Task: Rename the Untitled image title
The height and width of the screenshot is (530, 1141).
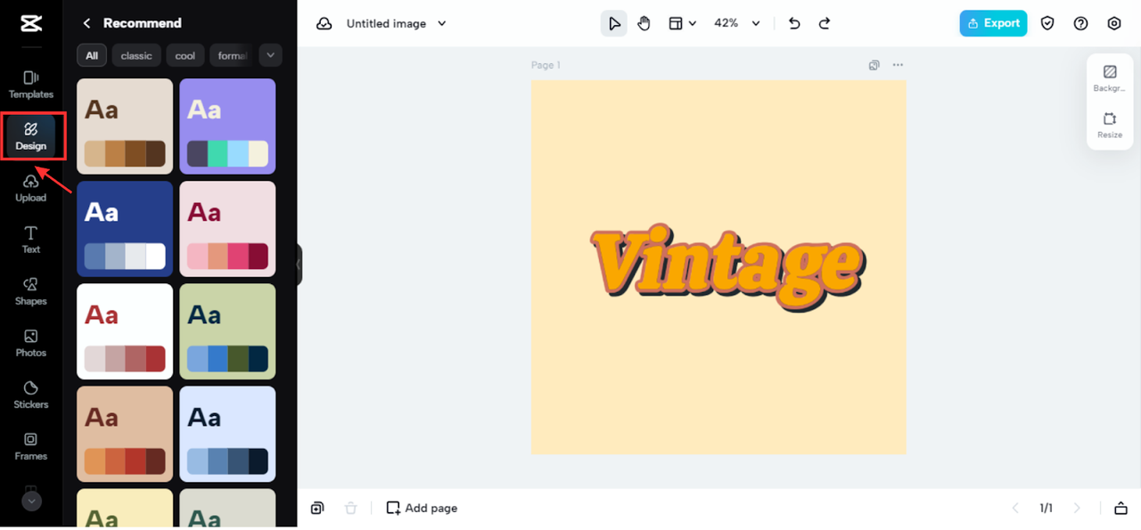Action: coord(386,23)
